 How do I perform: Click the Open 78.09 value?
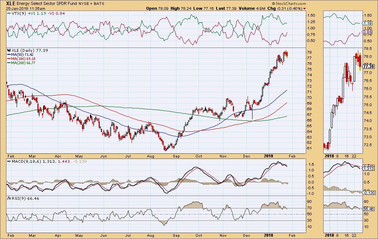pos(157,8)
